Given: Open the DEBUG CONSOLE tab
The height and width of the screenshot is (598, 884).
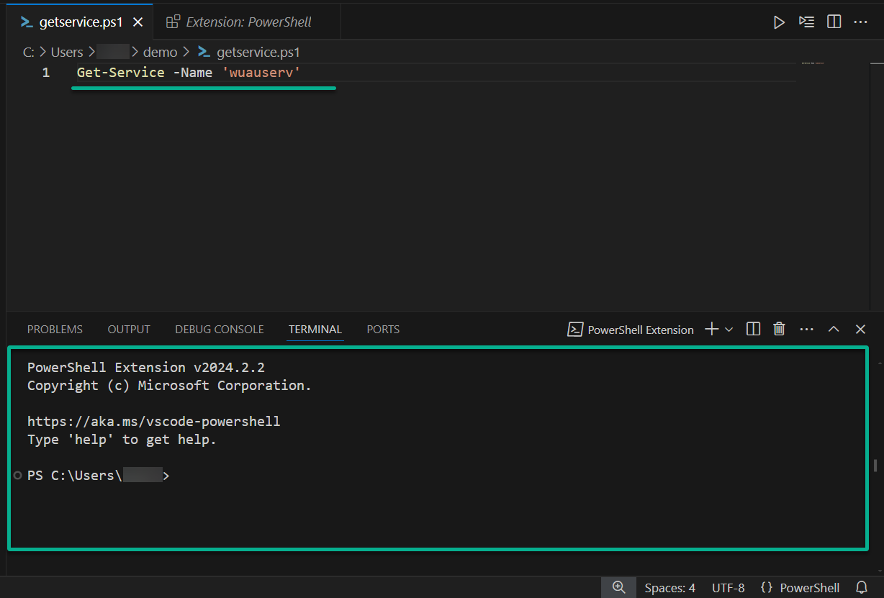Looking at the screenshot, I should coord(220,330).
